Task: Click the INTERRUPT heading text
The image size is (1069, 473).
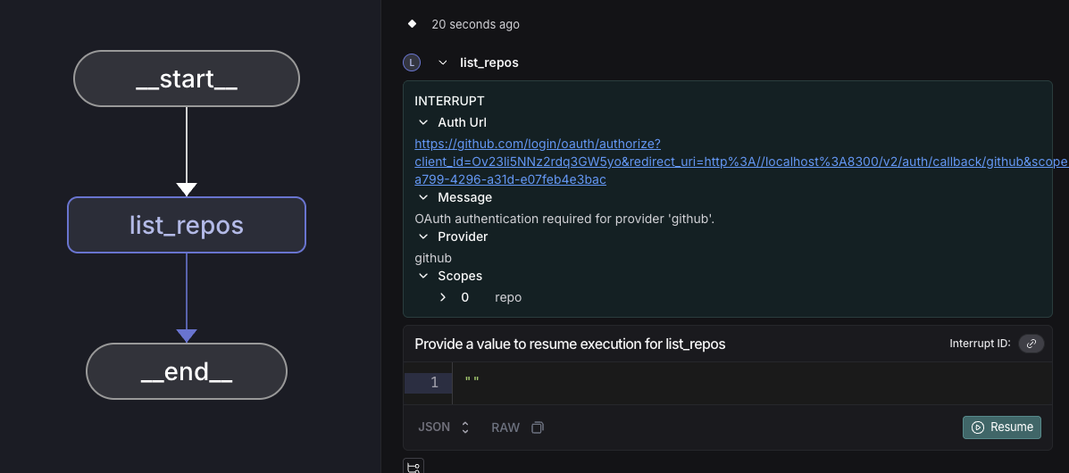Action: [449, 101]
